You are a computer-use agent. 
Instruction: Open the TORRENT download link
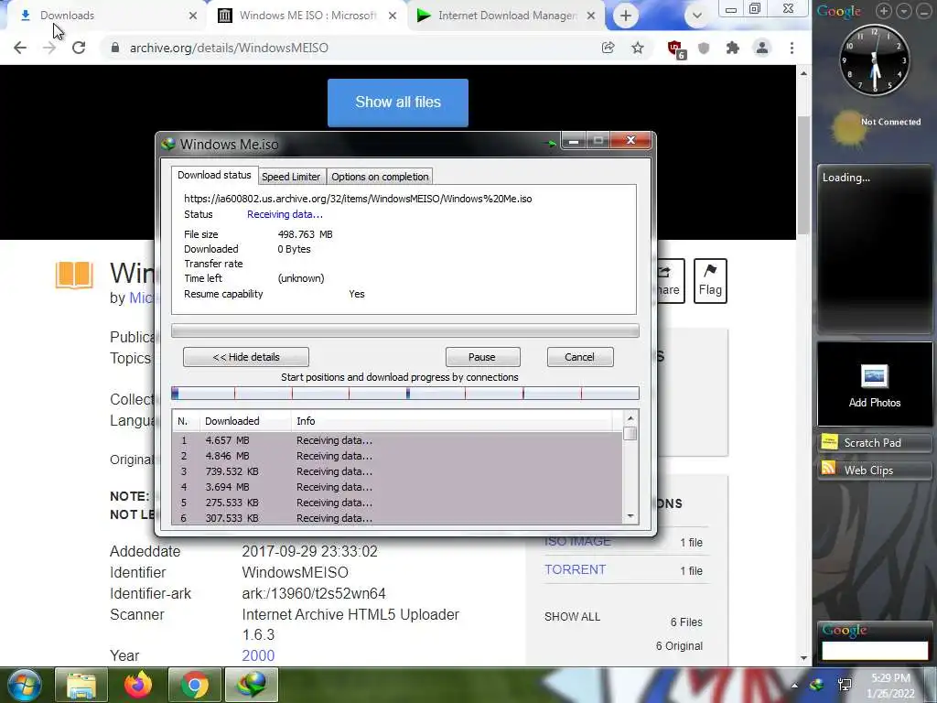click(575, 569)
